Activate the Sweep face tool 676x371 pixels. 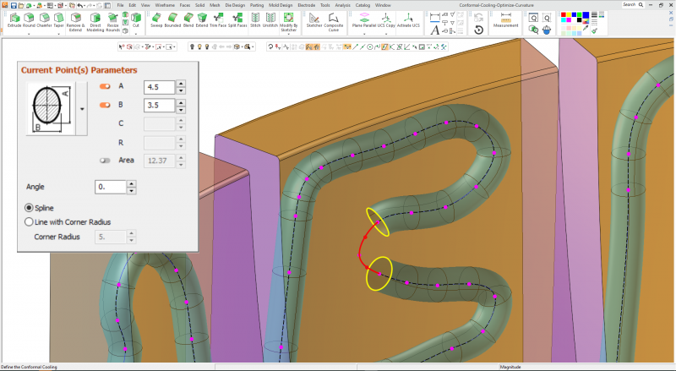click(156, 20)
